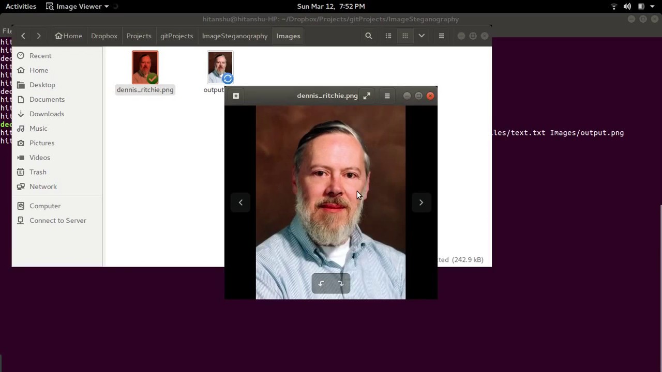The image size is (662, 372).
Task: Navigate to Dropbox in the path bar
Action: coord(104,36)
